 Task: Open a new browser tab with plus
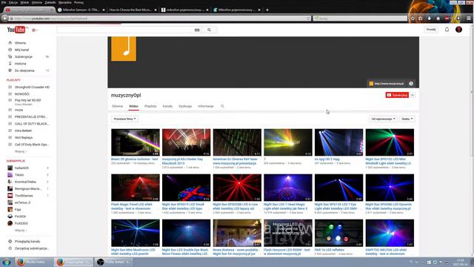click(x=267, y=10)
